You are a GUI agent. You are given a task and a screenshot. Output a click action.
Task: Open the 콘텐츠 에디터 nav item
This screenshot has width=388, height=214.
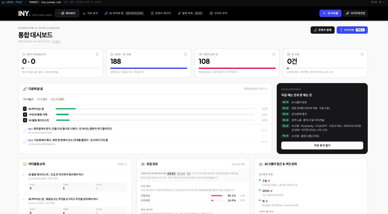(161, 13)
